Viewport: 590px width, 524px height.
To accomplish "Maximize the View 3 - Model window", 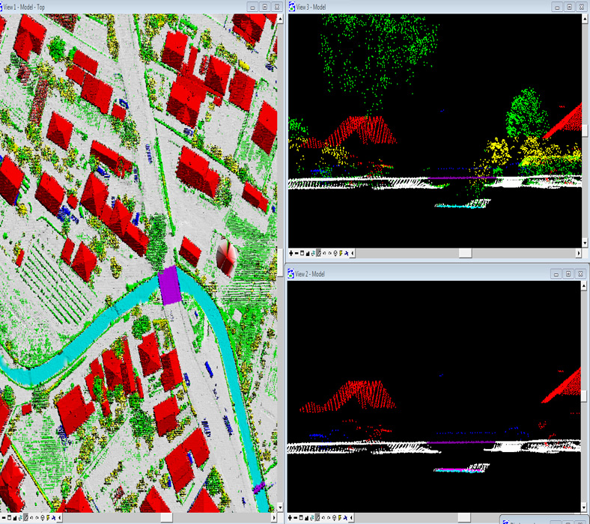I will pos(569,6).
